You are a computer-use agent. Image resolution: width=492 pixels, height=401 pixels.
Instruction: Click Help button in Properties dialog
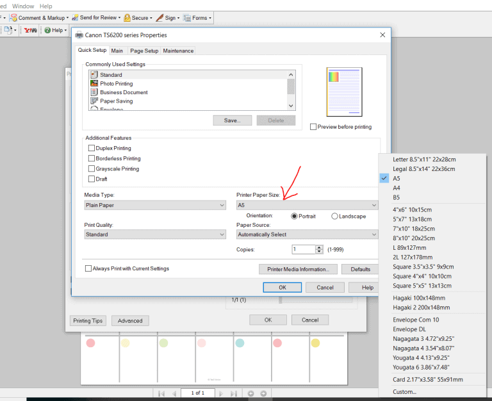[364, 288]
